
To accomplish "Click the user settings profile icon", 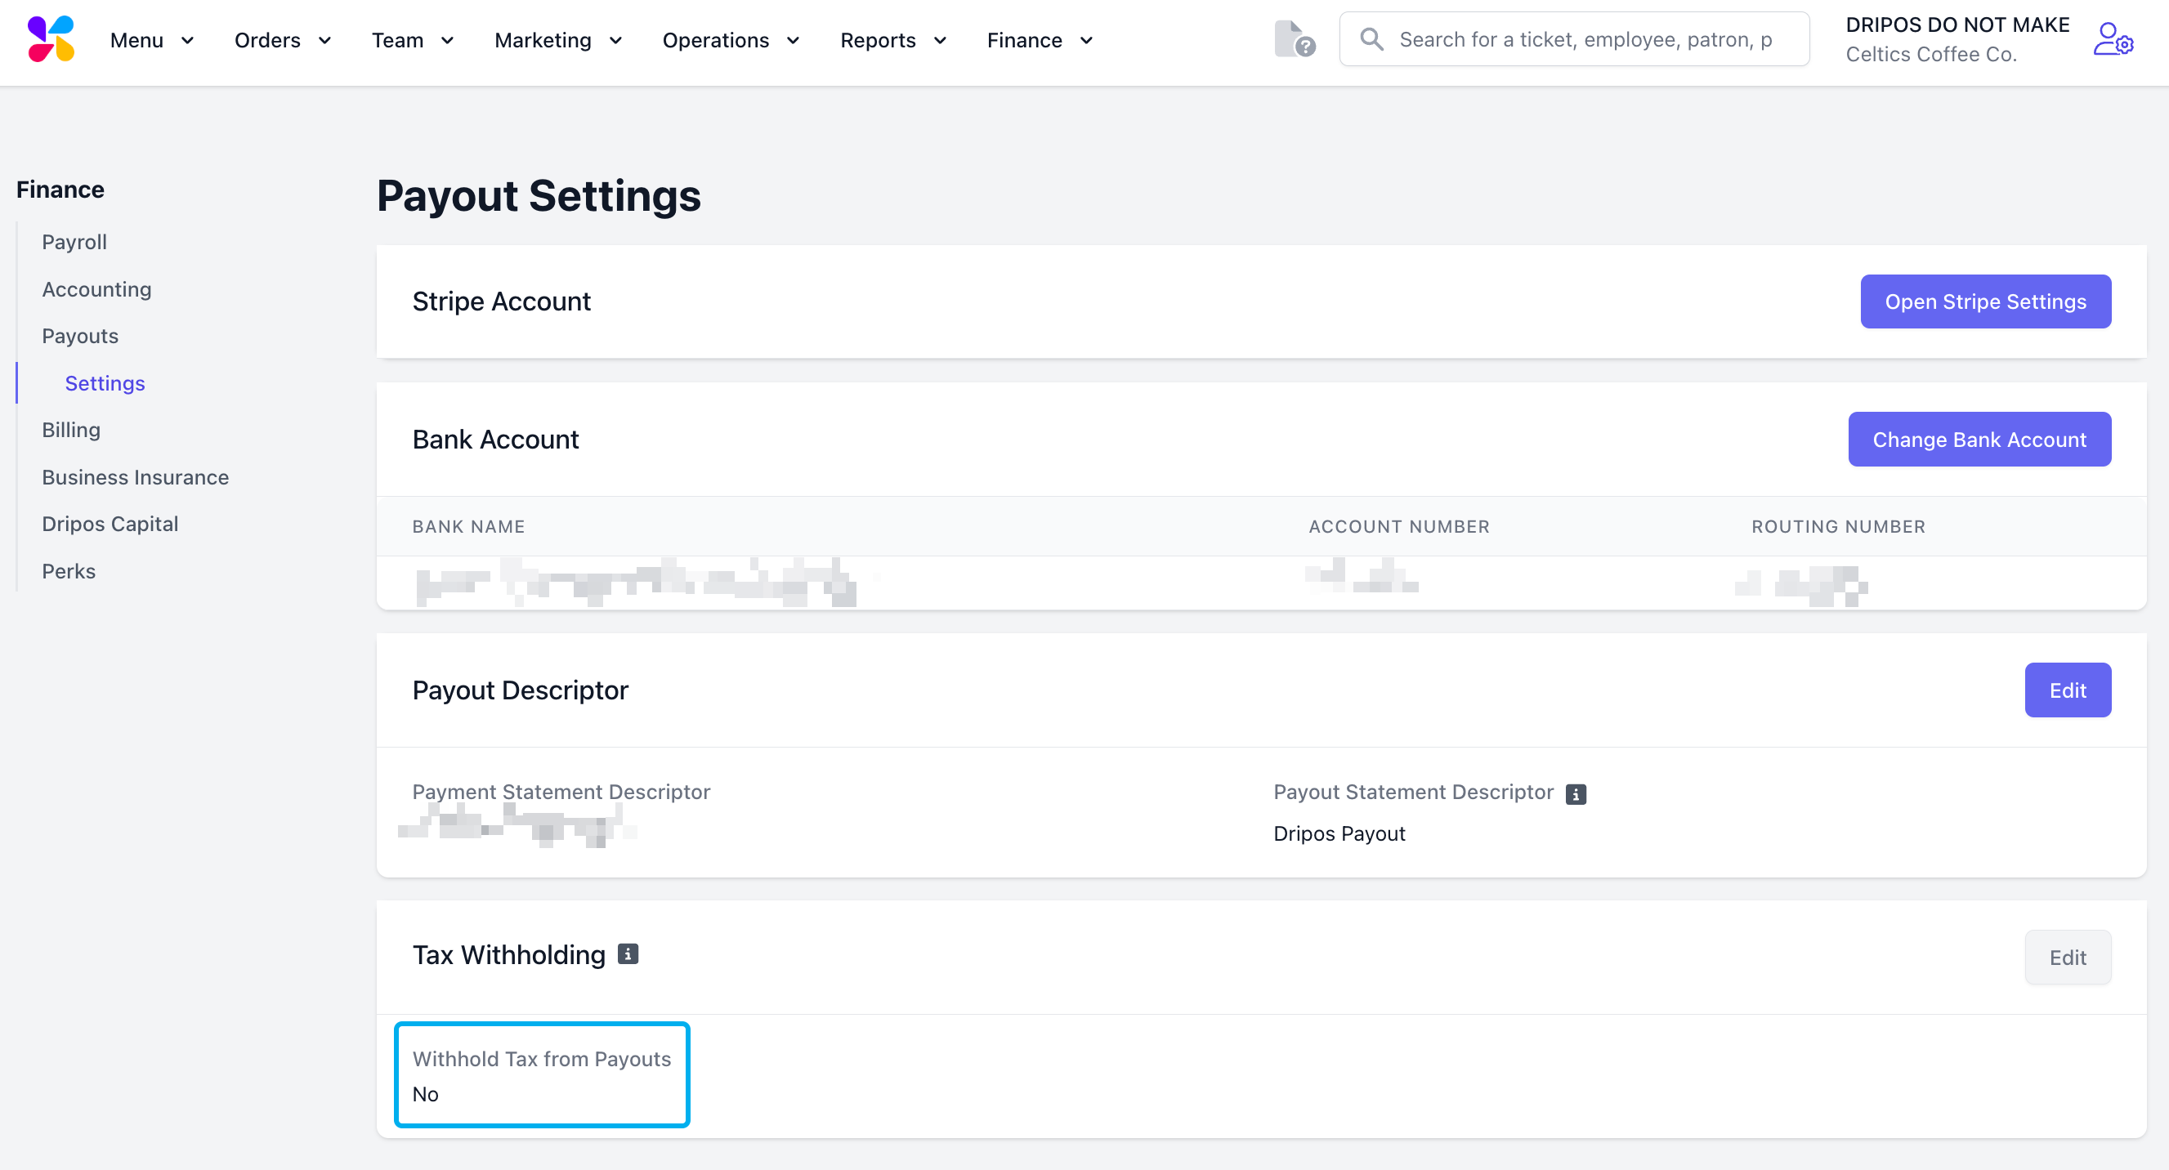I will [2112, 39].
